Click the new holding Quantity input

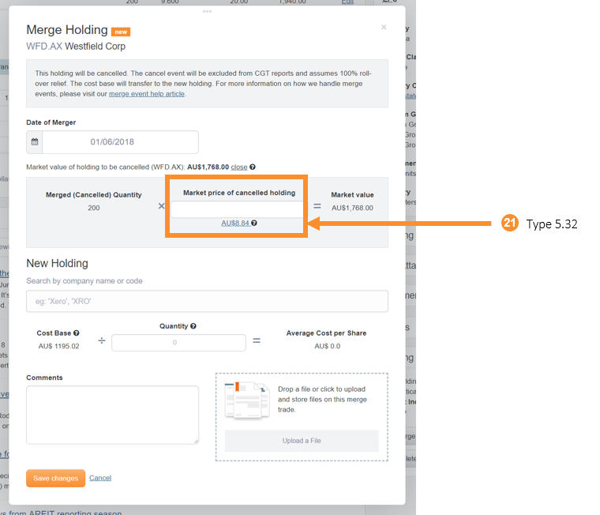click(x=178, y=343)
